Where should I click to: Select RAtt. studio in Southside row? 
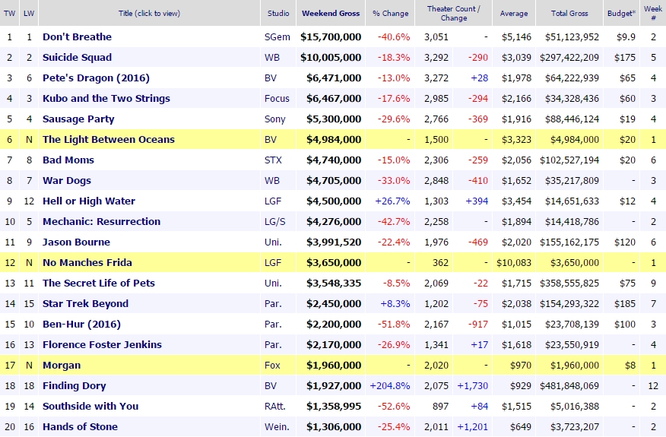[274, 407]
